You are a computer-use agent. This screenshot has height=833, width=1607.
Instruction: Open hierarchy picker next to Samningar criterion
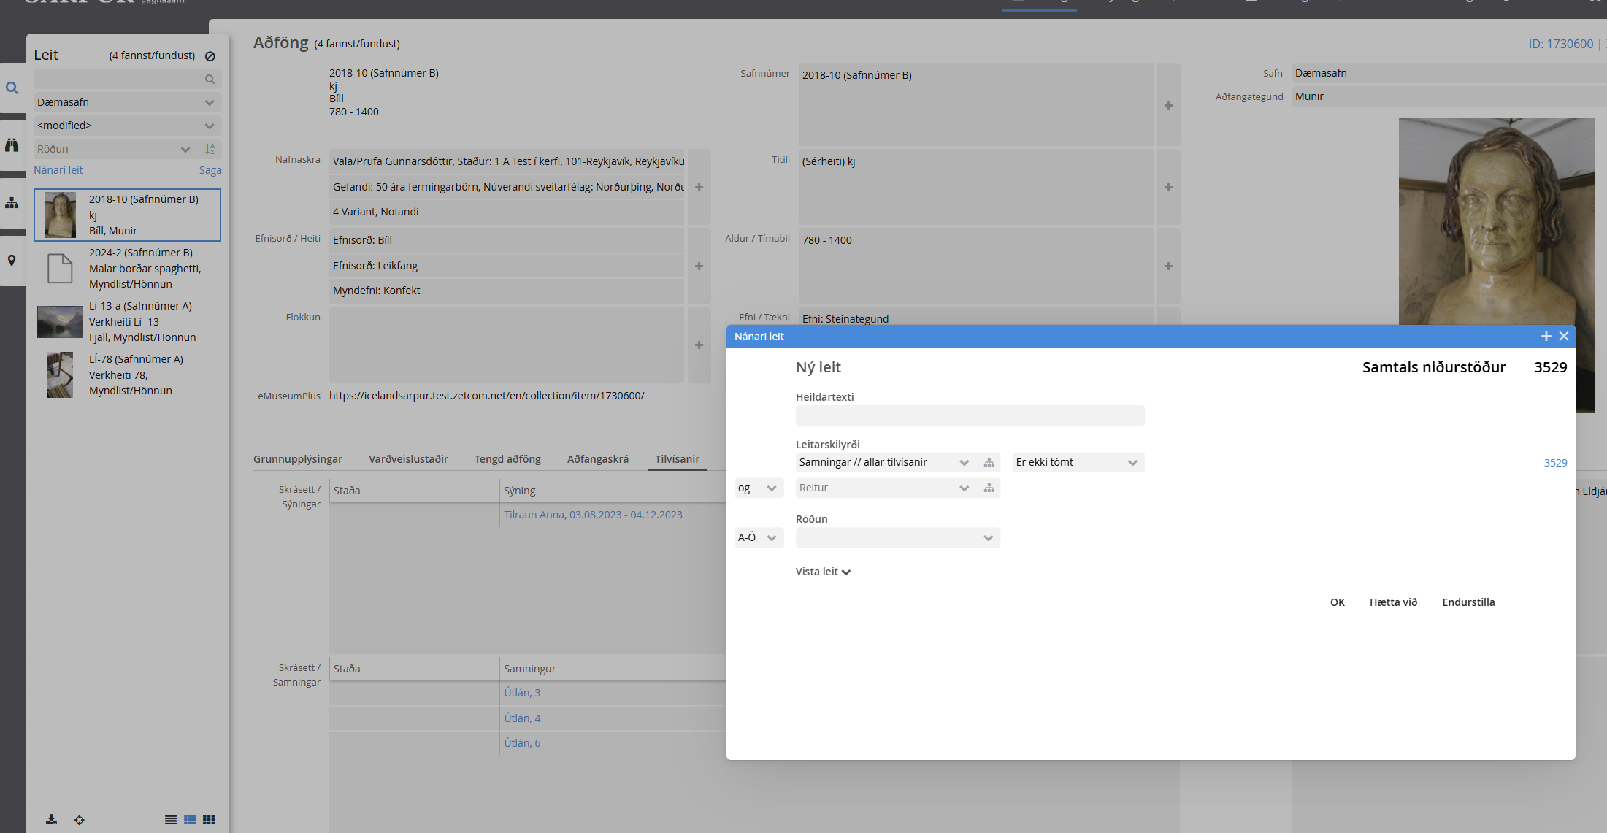[x=989, y=463]
